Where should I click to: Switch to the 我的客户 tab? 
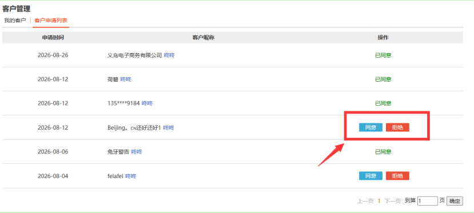point(15,21)
